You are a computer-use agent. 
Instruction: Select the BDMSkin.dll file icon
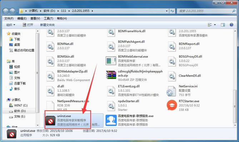(50, 61)
